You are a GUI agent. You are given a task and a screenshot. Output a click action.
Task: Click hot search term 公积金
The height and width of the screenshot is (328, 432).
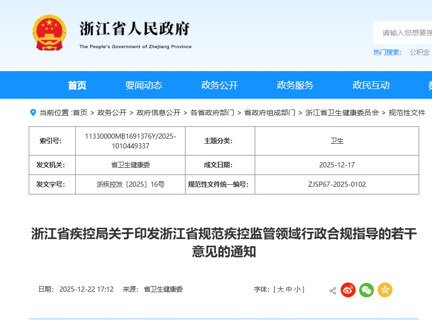tap(420, 52)
